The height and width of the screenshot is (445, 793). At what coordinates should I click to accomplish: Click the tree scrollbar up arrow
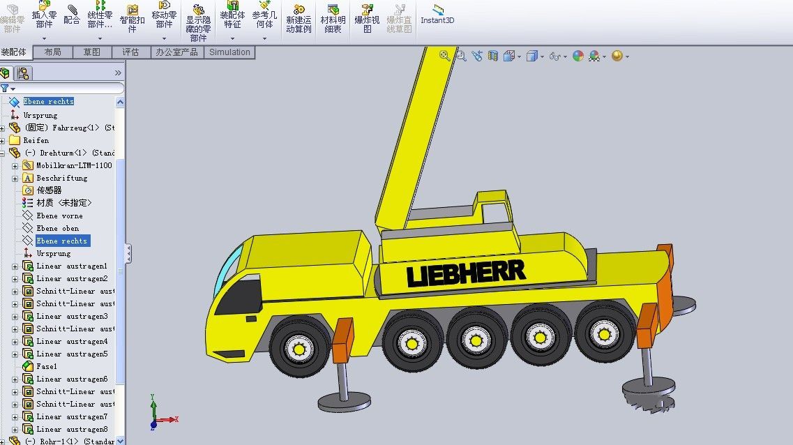(x=121, y=102)
